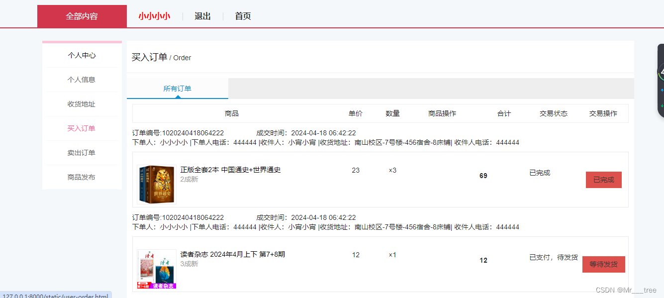Screen dimensions: 664x298
Task: Select 收货地址 in the sidebar
Action: coord(82,104)
